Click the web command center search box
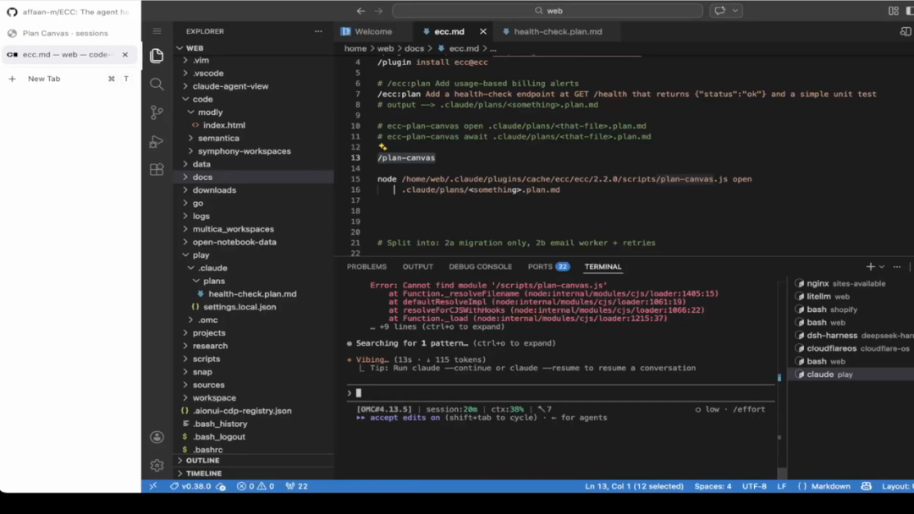 point(548,10)
